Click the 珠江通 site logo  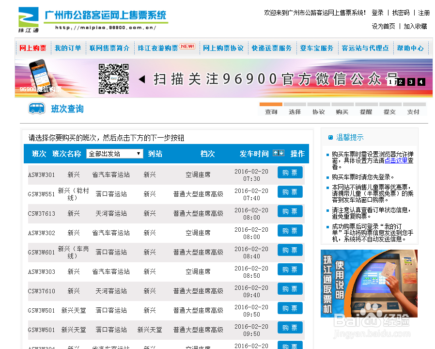click(29, 20)
